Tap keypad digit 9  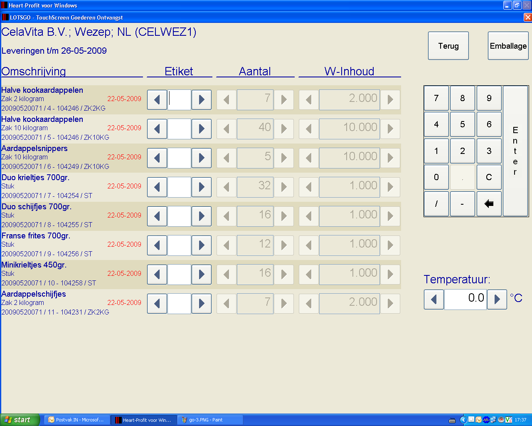[x=489, y=98]
